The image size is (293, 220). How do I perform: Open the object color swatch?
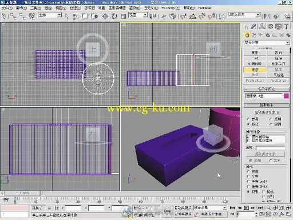pyautogui.click(x=286, y=96)
